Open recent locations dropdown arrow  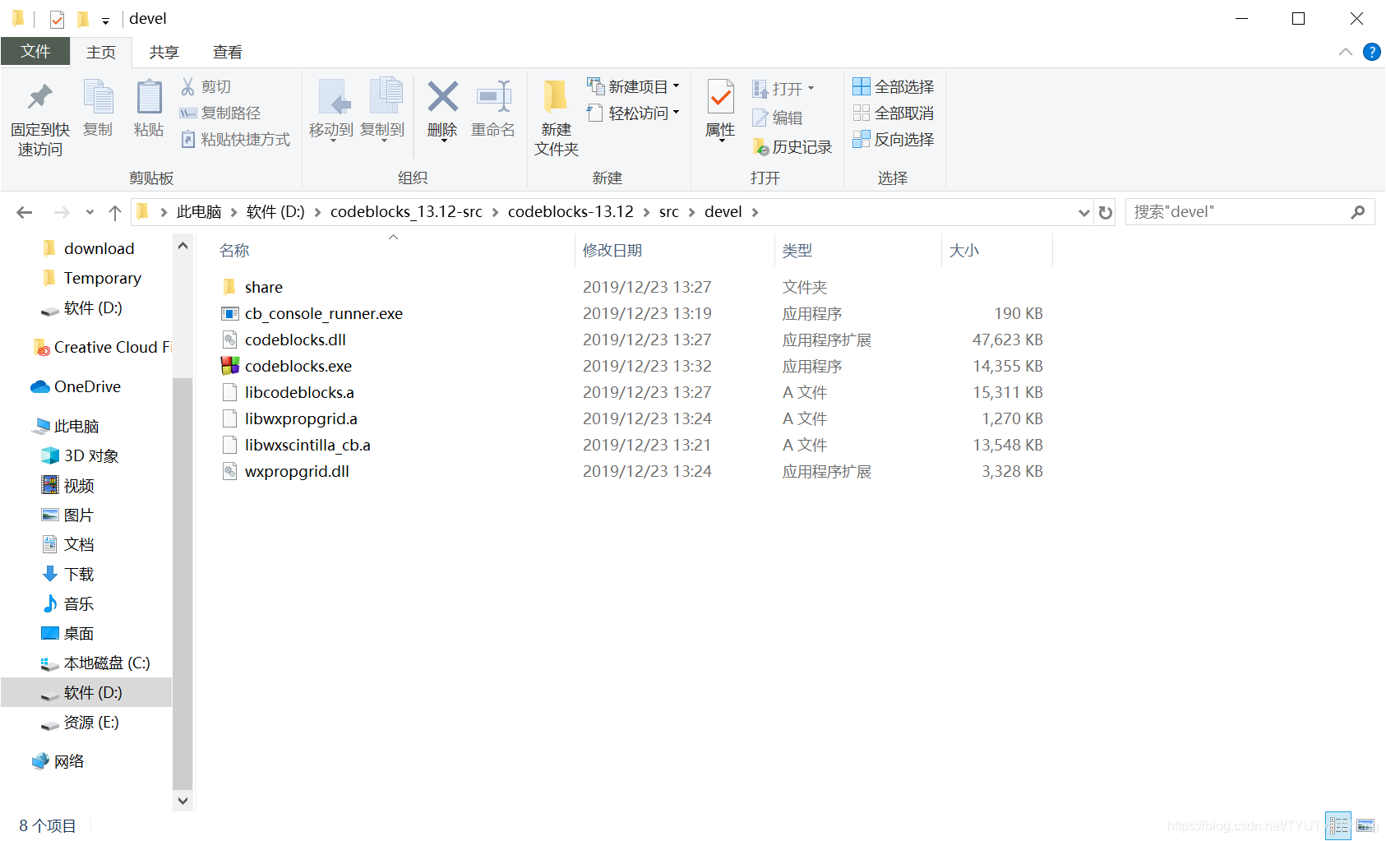click(90, 212)
